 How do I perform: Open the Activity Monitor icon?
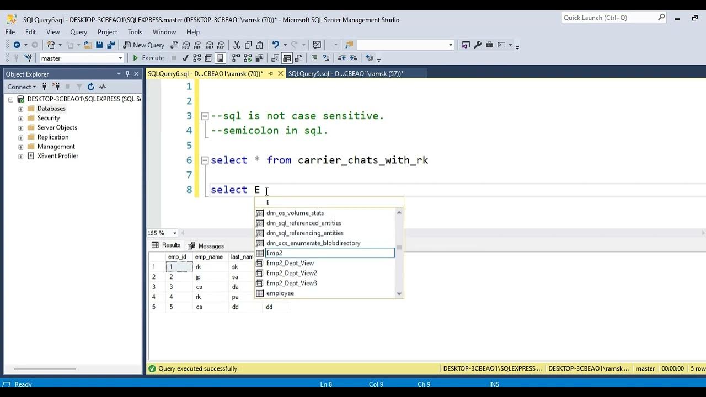point(317,45)
